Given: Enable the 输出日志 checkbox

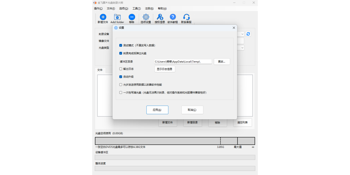Looking at the screenshot, I should pos(121,69).
